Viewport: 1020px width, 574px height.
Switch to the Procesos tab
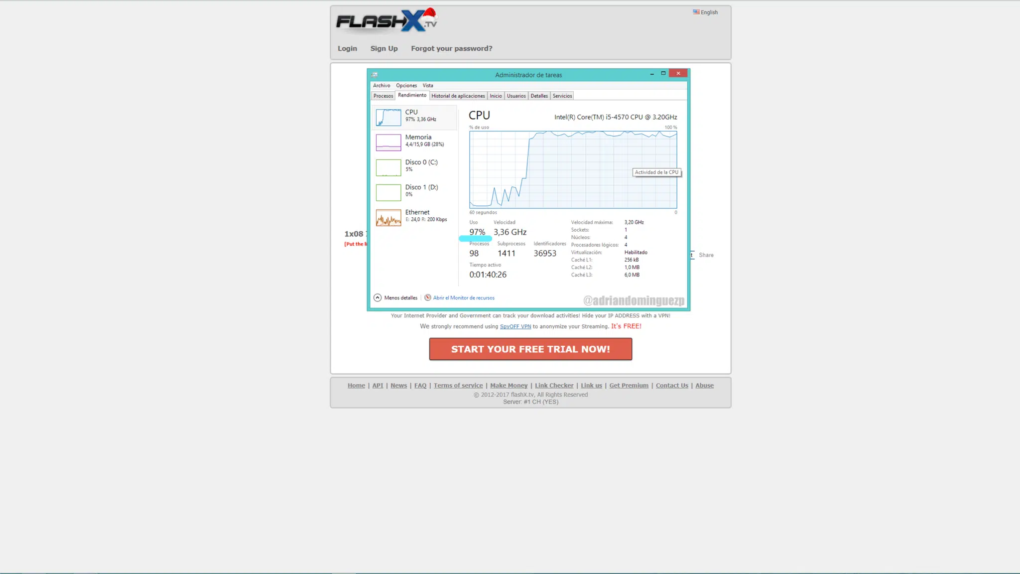(383, 96)
